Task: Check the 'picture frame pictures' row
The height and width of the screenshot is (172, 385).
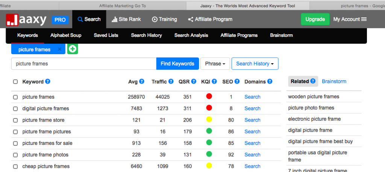Action: coord(15,132)
